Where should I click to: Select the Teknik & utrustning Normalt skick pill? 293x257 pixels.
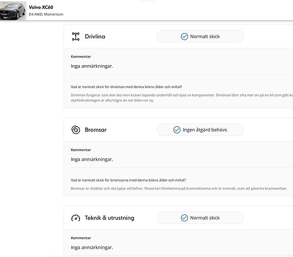click(200, 218)
